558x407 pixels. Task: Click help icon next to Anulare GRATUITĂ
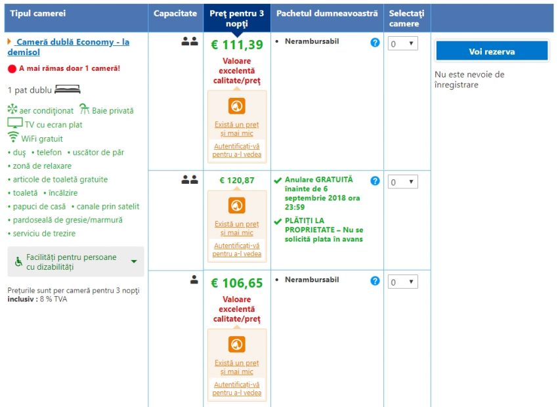(375, 181)
